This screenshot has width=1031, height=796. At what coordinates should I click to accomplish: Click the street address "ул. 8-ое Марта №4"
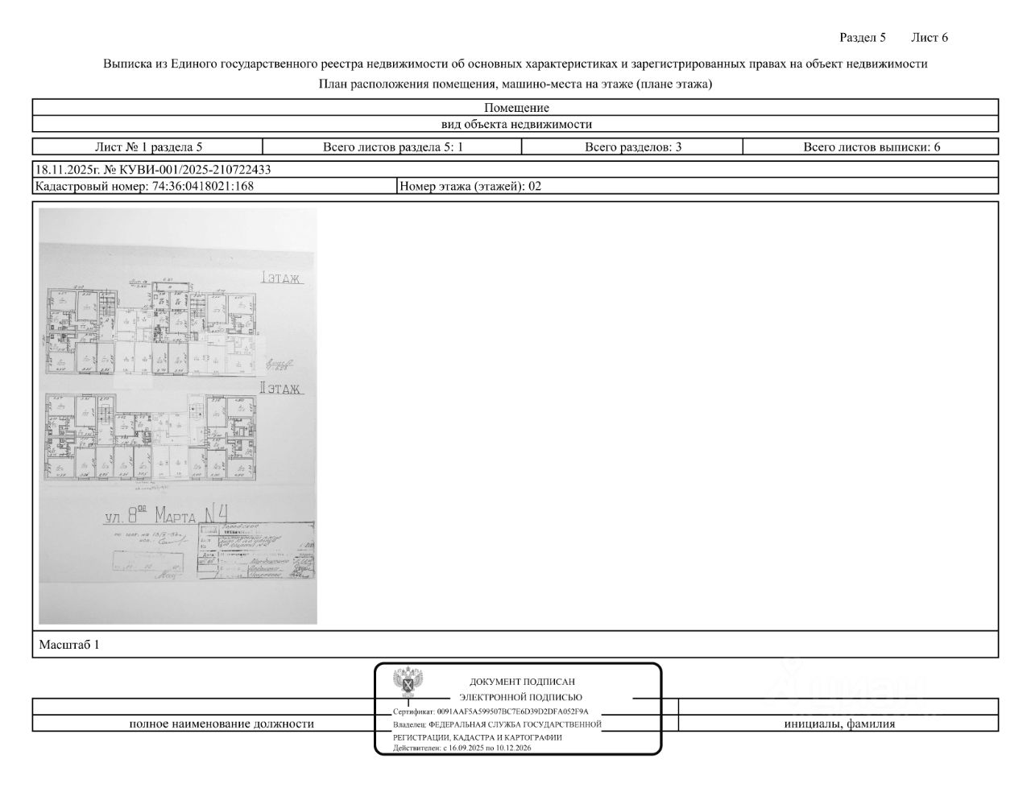[167, 513]
